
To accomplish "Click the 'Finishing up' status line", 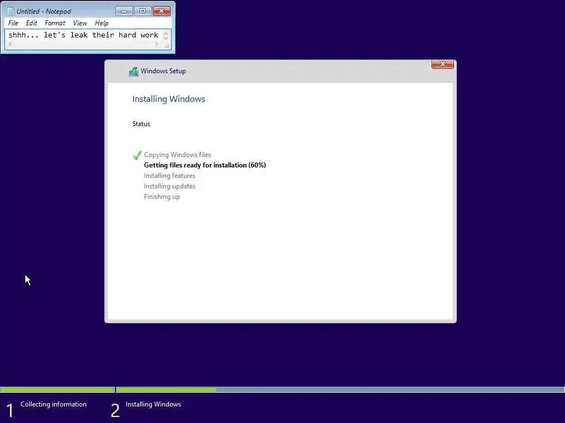I will [x=162, y=197].
